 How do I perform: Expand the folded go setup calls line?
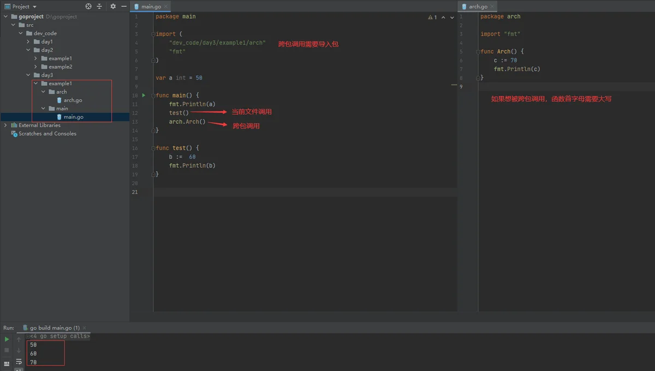tap(28, 336)
